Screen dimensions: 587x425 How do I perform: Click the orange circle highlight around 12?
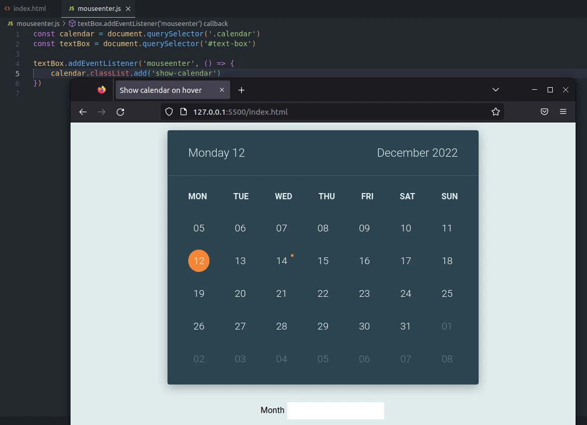point(199,261)
